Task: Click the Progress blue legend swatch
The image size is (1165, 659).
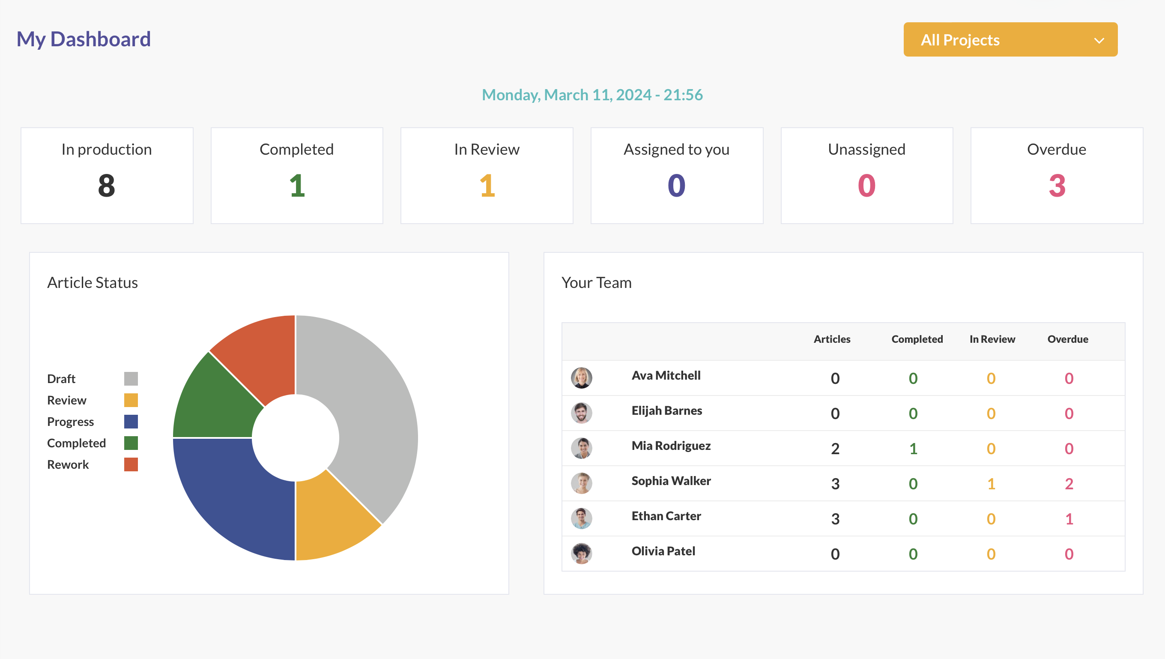Action: coord(131,421)
